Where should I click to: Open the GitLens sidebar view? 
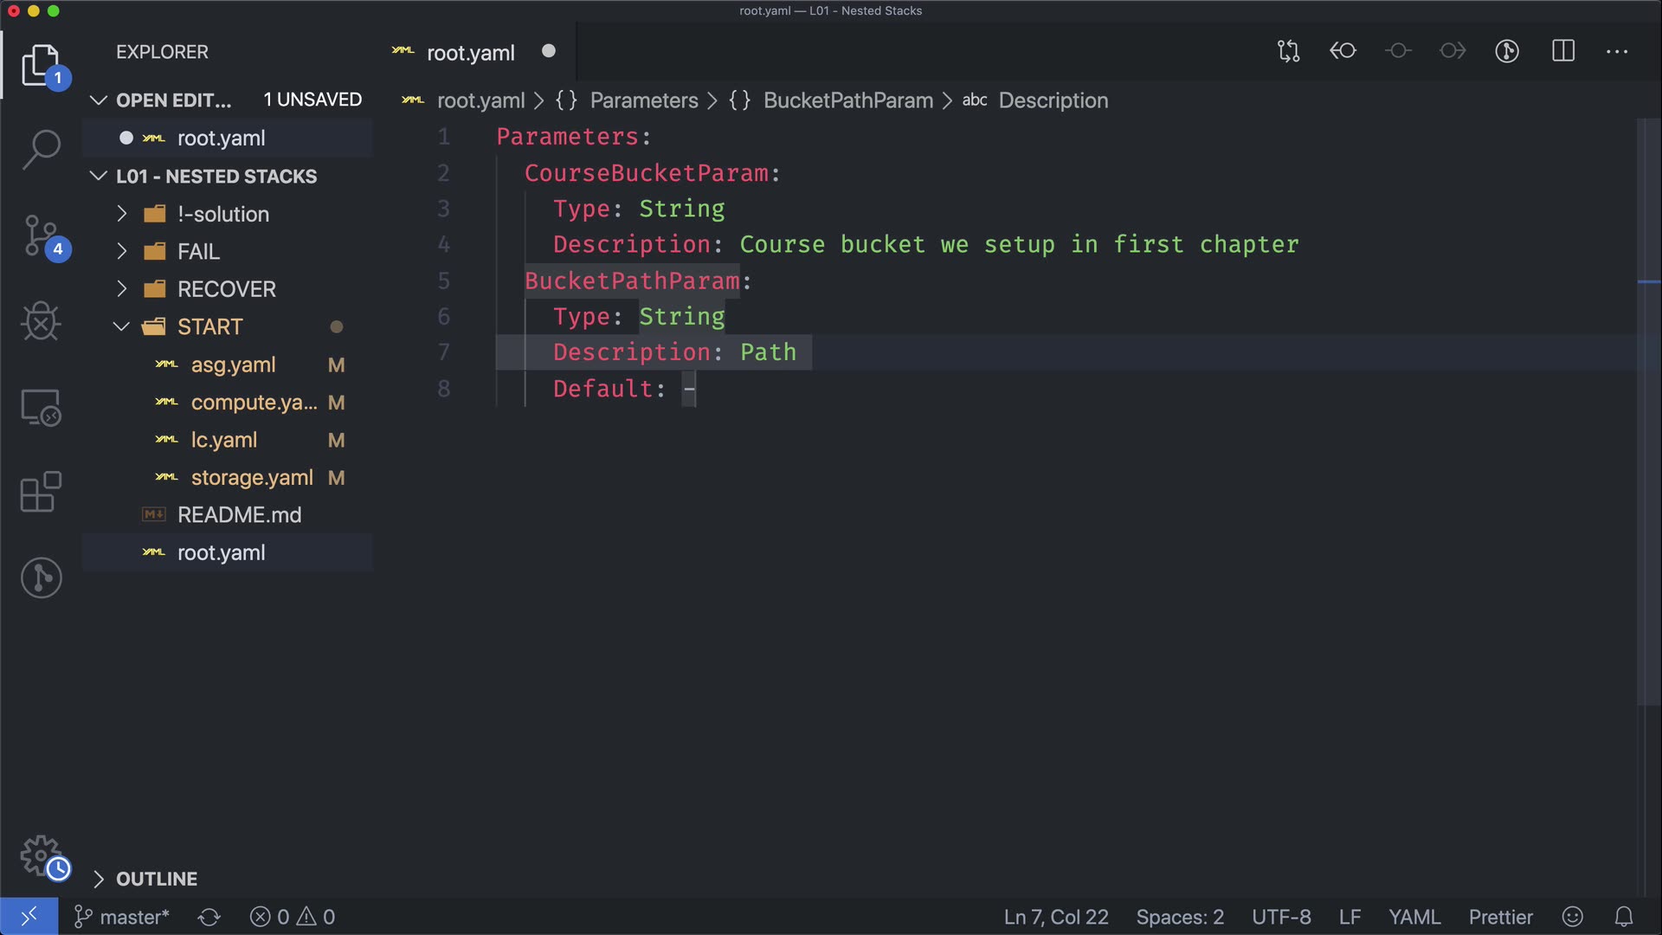[x=41, y=577]
